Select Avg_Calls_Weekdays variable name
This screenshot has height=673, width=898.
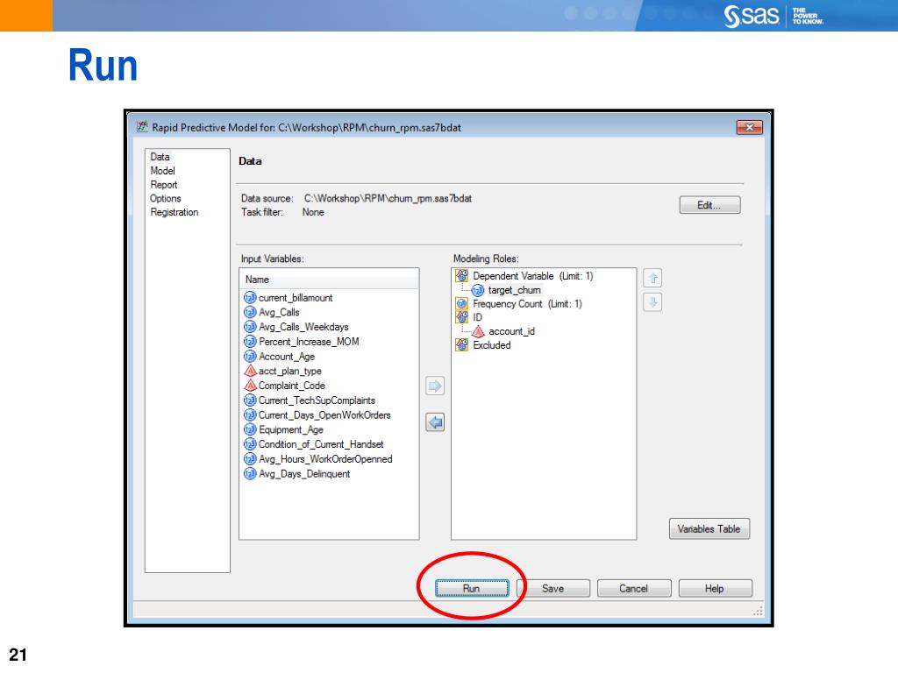click(x=303, y=327)
